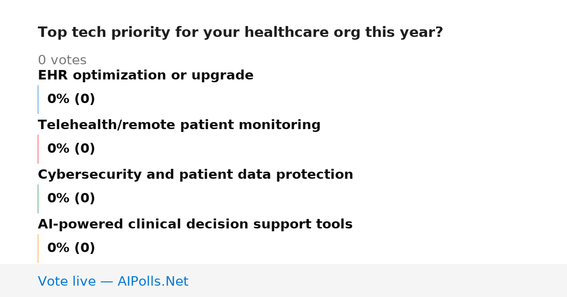Click the green Cybersecurity result bar
The height and width of the screenshot is (297, 567).
[38, 199]
